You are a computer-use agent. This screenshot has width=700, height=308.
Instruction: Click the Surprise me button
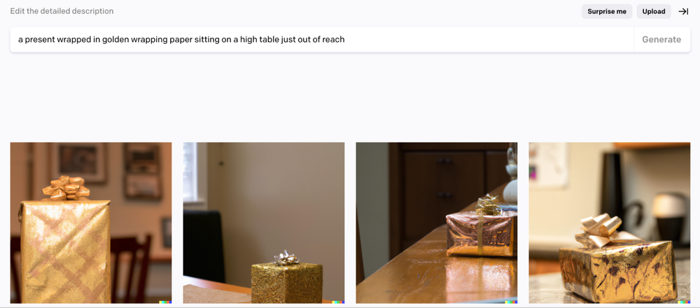click(x=607, y=12)
